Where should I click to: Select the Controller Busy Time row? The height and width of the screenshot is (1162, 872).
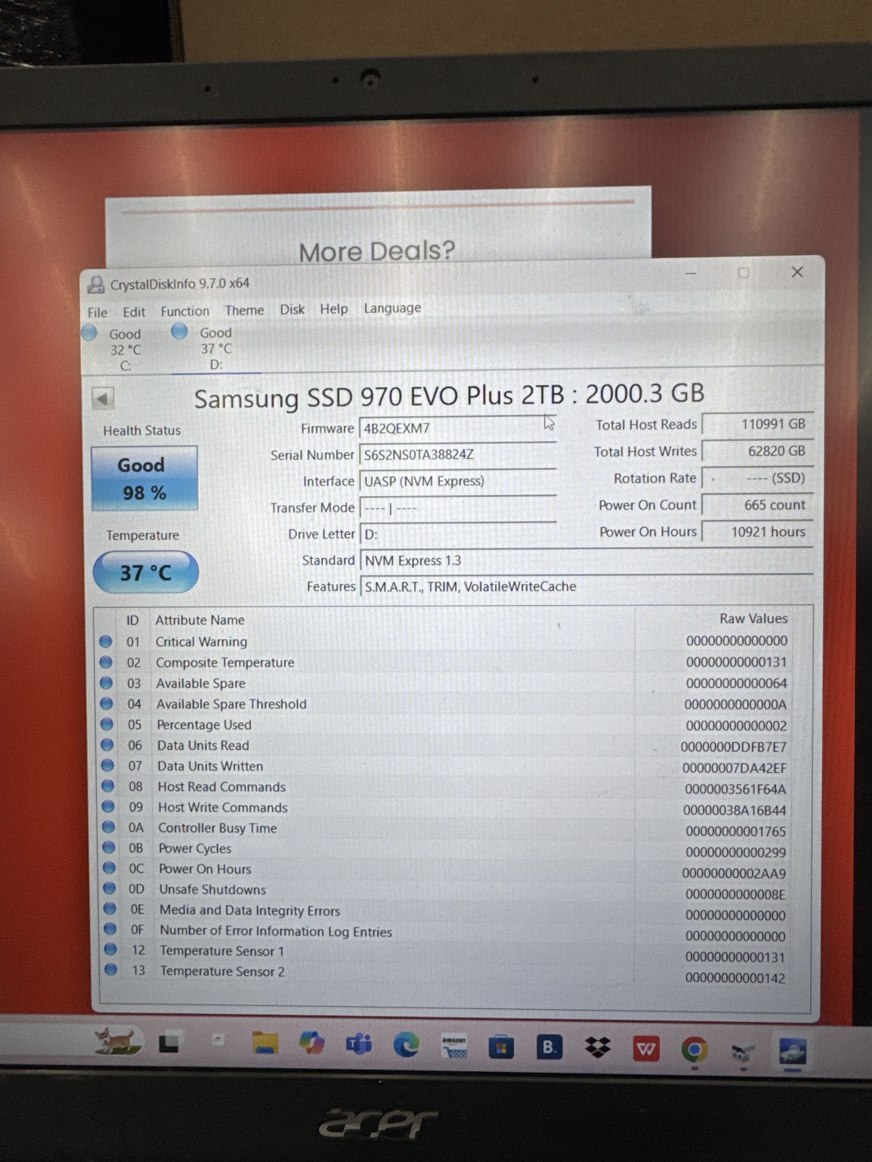pos(443,829)
